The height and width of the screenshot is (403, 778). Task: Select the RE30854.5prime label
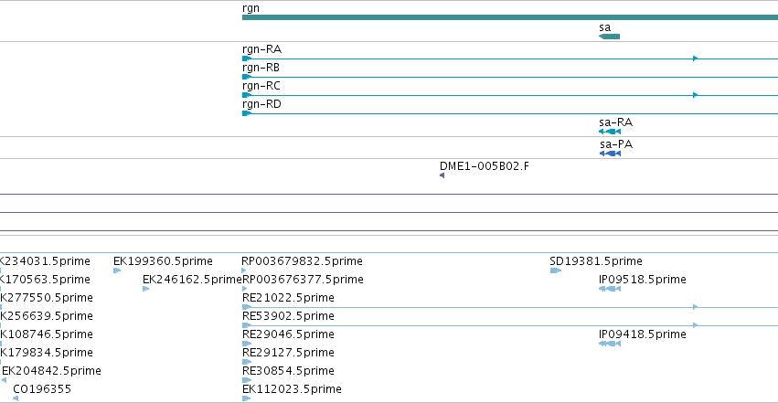[288, 371]
